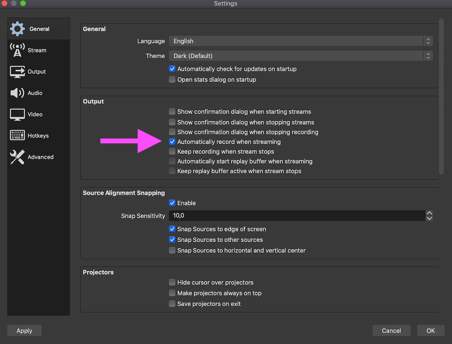This screenshot has height=344, width=452.
Task: Open the Video settings label
Action: (35, 114)
